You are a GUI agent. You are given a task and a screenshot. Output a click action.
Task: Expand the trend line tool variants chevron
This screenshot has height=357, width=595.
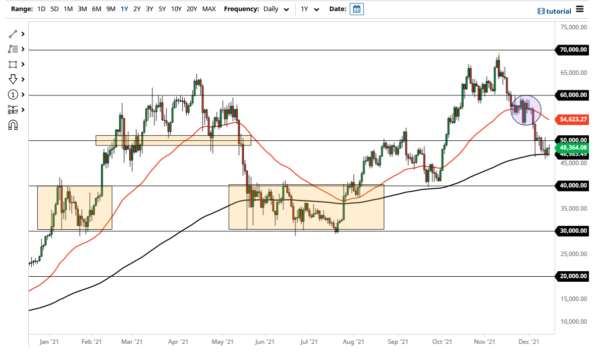click(23, 34)
